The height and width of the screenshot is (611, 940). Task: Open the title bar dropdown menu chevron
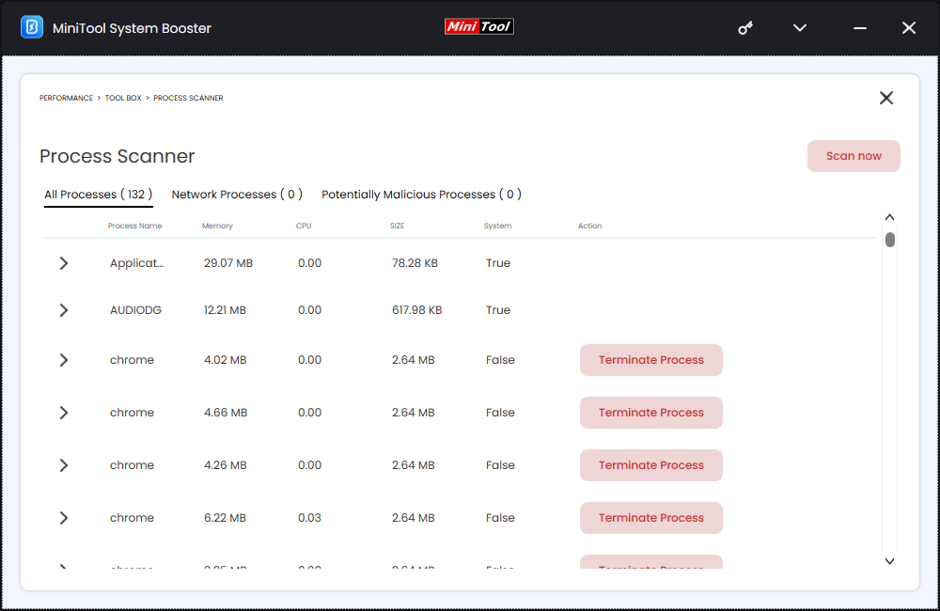(x=800, y=27)
